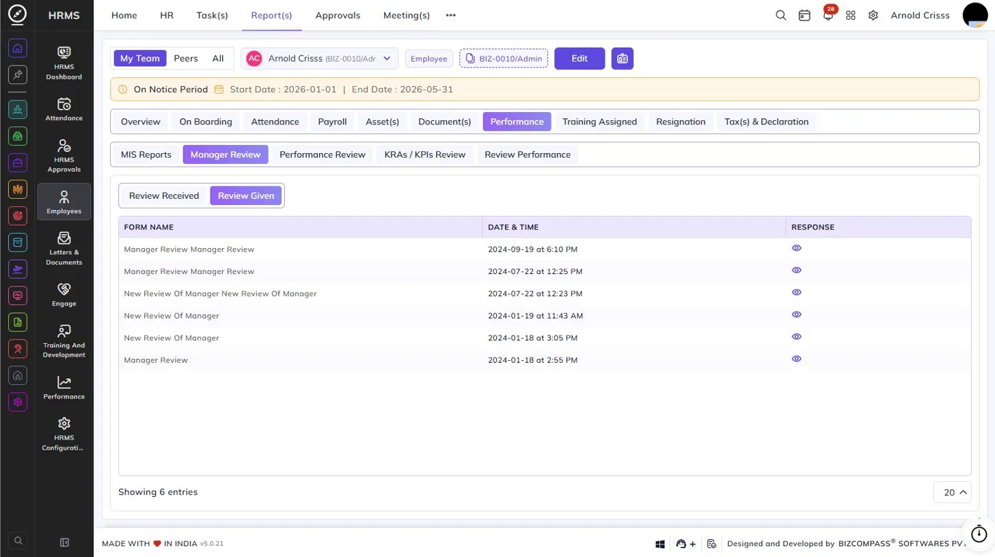Click the support headset plus icon
Screen dimensions: 995x557
pos(685,544)
